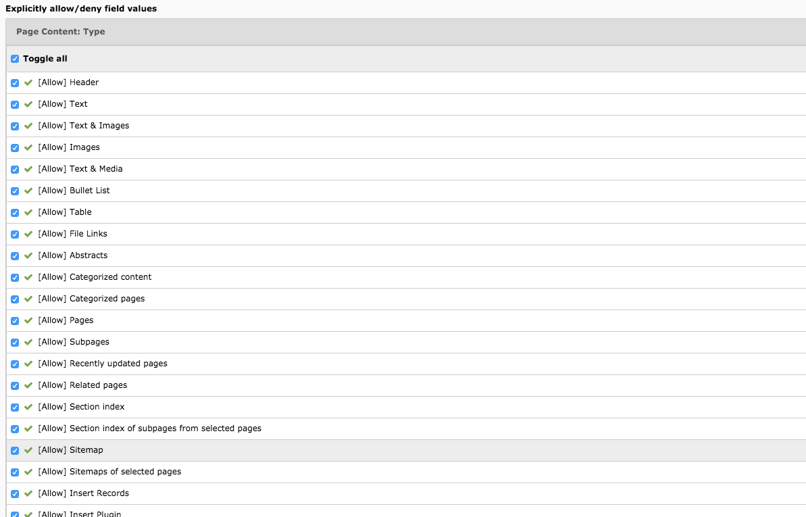
Task: Uncheck the Sitemaps of selected pages checkbox
Action: click(x=15, y=472)
